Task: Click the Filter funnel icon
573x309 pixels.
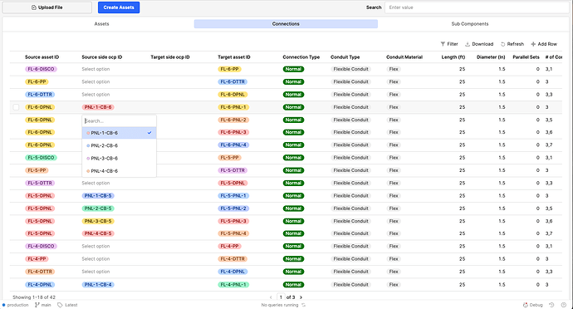Action: pos(443,44)
